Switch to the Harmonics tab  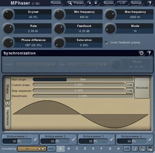coord(8,118)
